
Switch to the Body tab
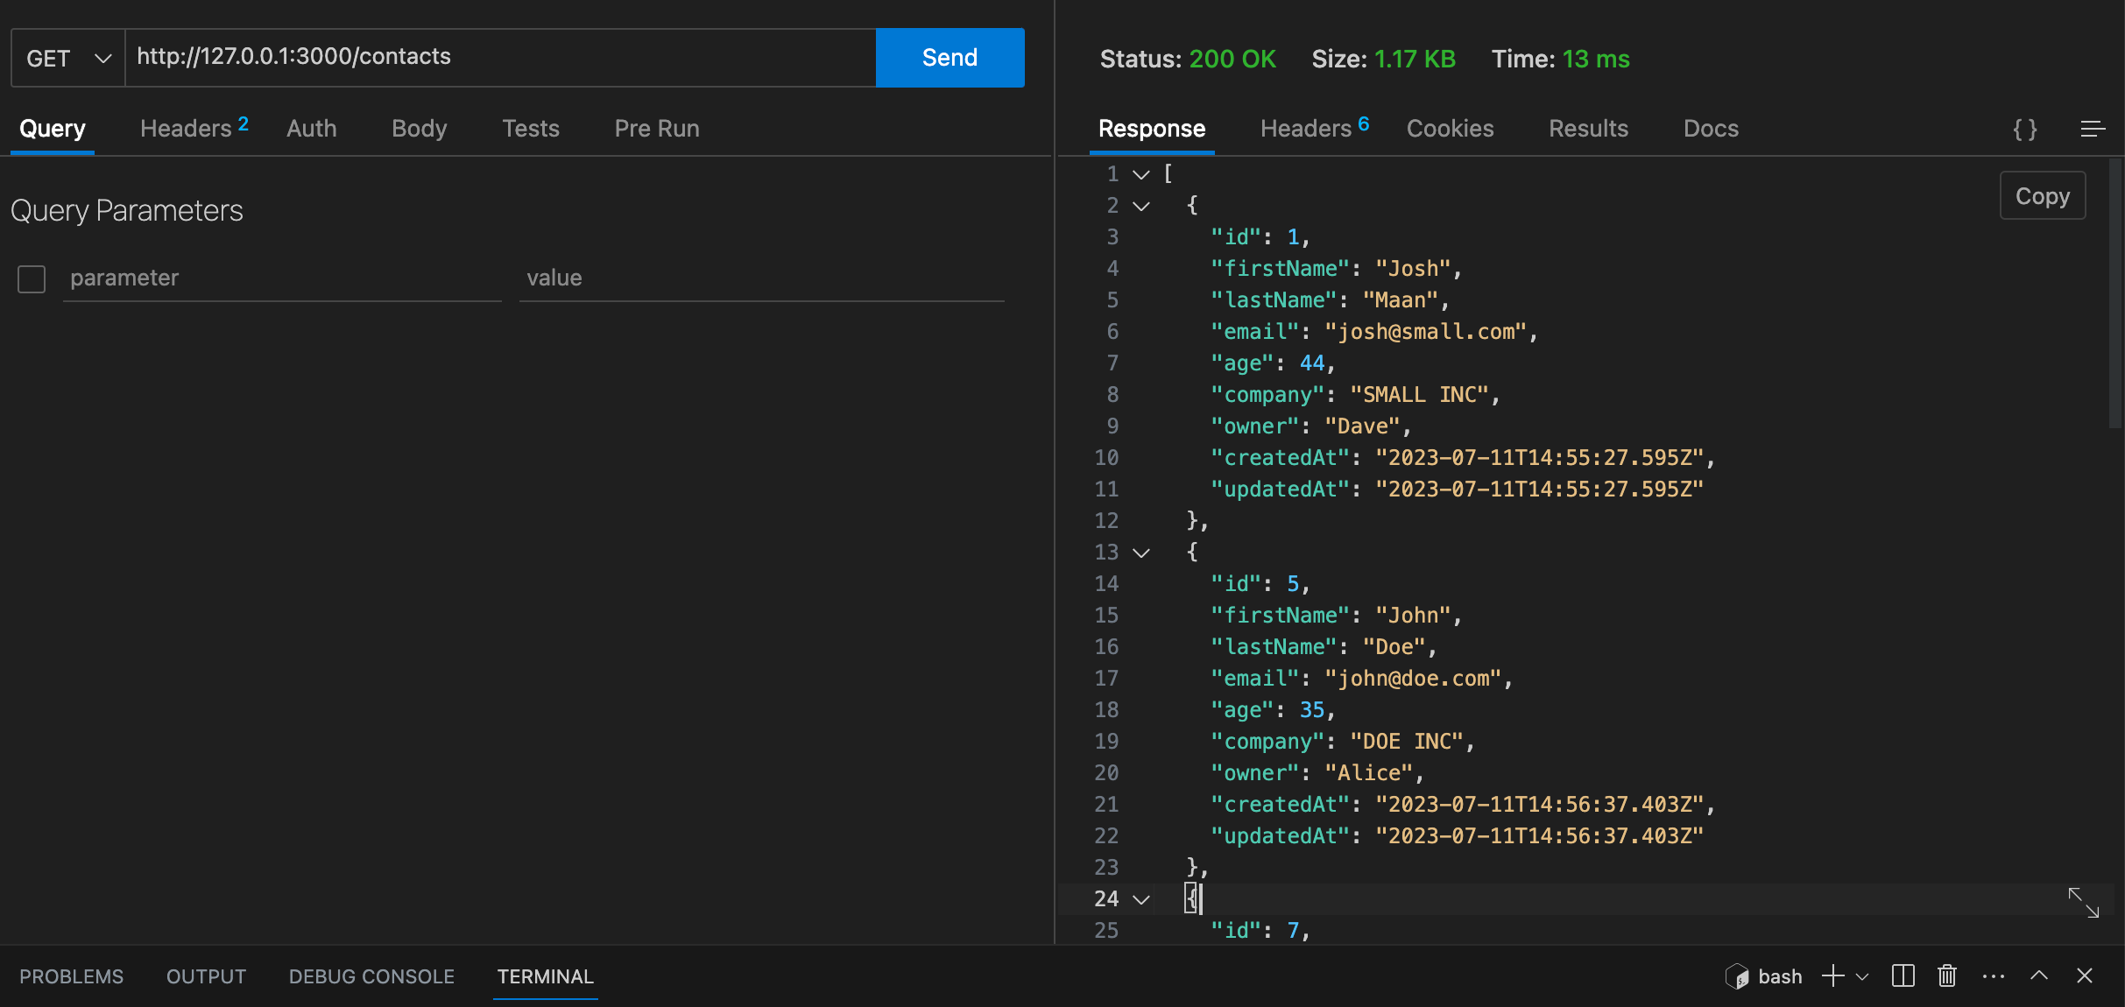point(419,129)
